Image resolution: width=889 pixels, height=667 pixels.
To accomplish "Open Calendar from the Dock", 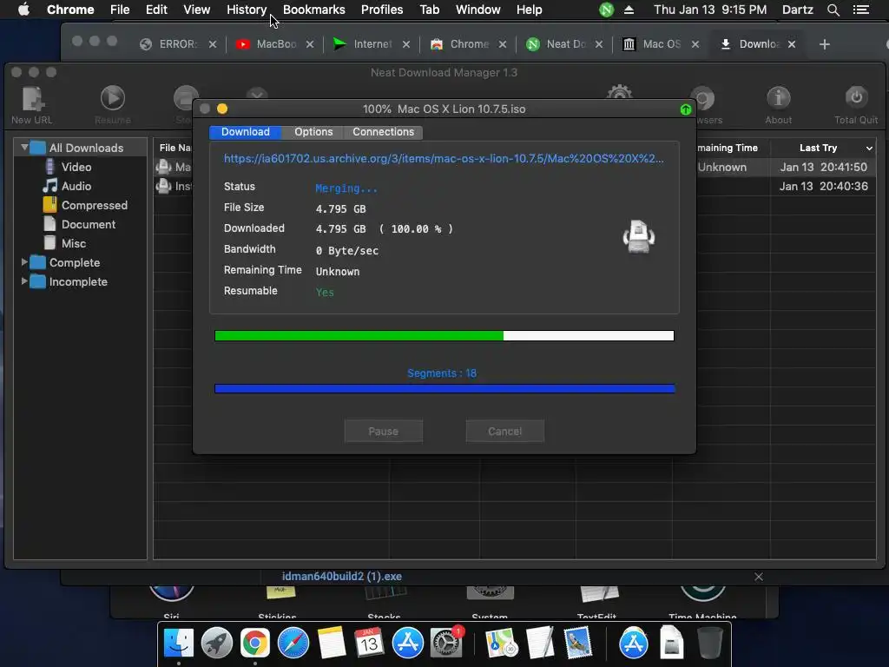I will point(369,644).
